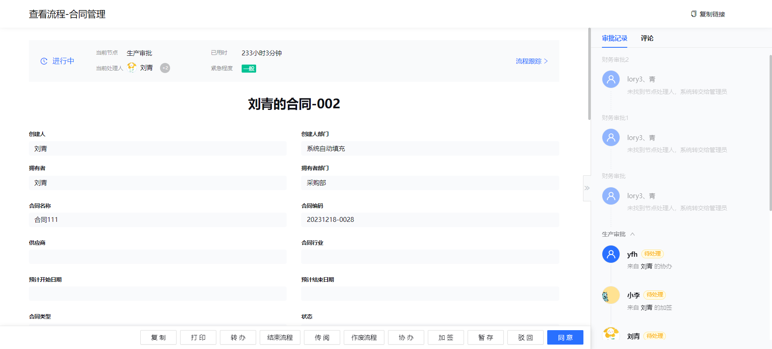This screenshot has width=772, height=349.
Task: Click 进行中 status label
Action: point(63,61)
